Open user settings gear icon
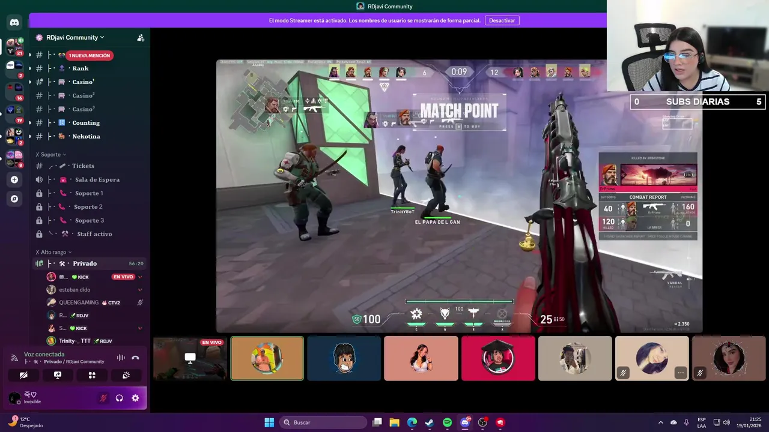This screenshot has height=432, width=769. pos(135,398)
